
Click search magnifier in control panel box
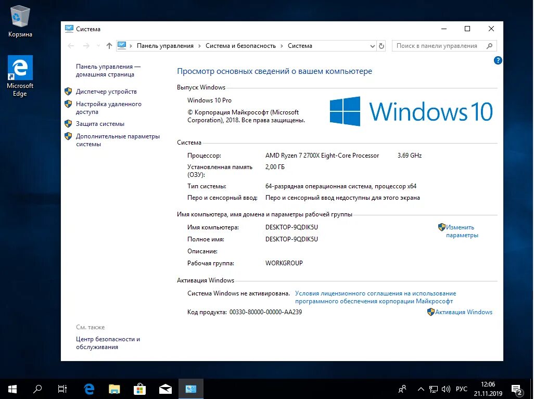489,46
